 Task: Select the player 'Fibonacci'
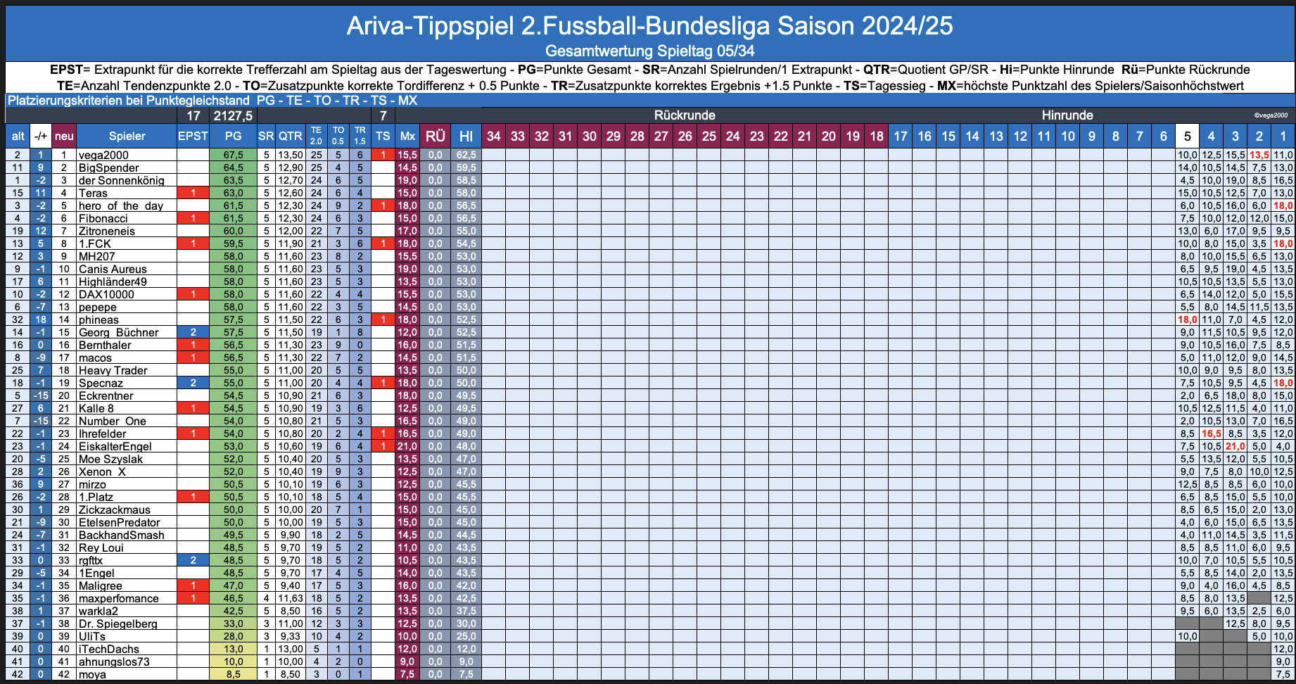click(103, 218)
